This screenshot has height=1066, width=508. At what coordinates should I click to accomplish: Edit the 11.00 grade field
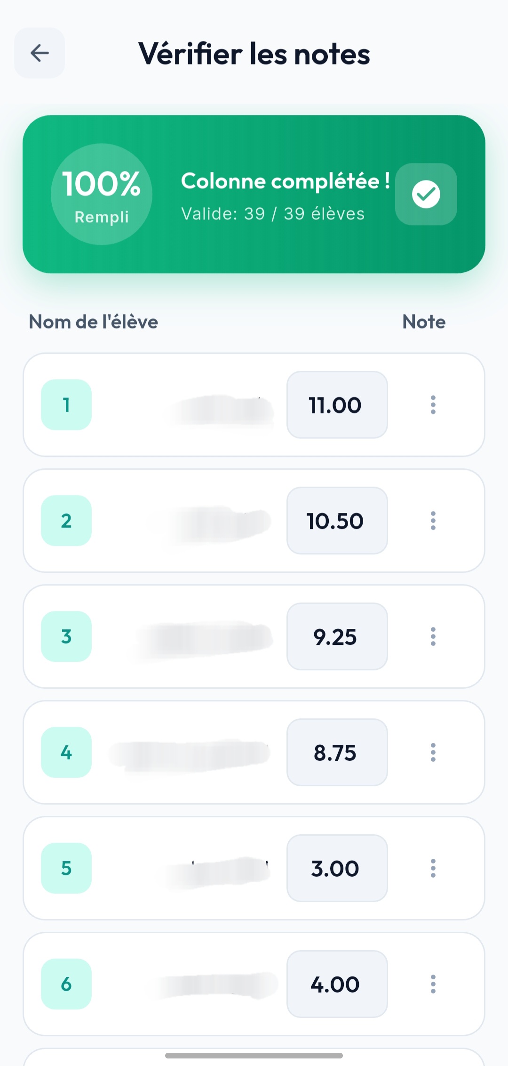tap(337, 405)
